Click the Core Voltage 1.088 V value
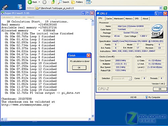Viewport: 168px width, 126px height. 143,36
